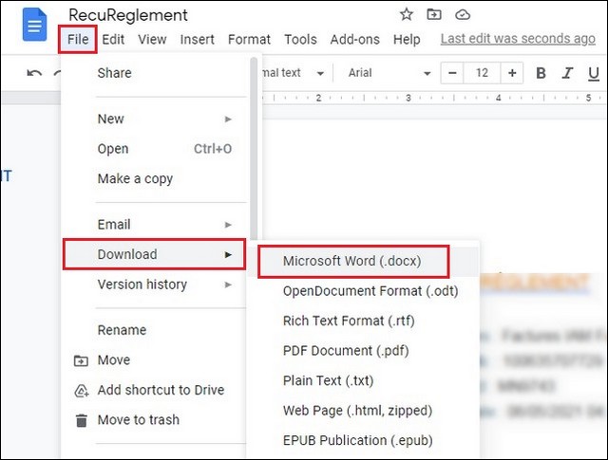The image size is (608, 460).
Task: Expand the New submenu
Action: (155, 119)
